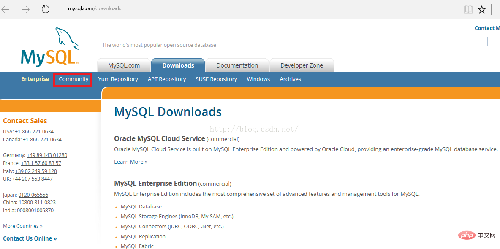Switch to Developer Zone tab
Screen dimensions: 500x249
pos(302,65)
